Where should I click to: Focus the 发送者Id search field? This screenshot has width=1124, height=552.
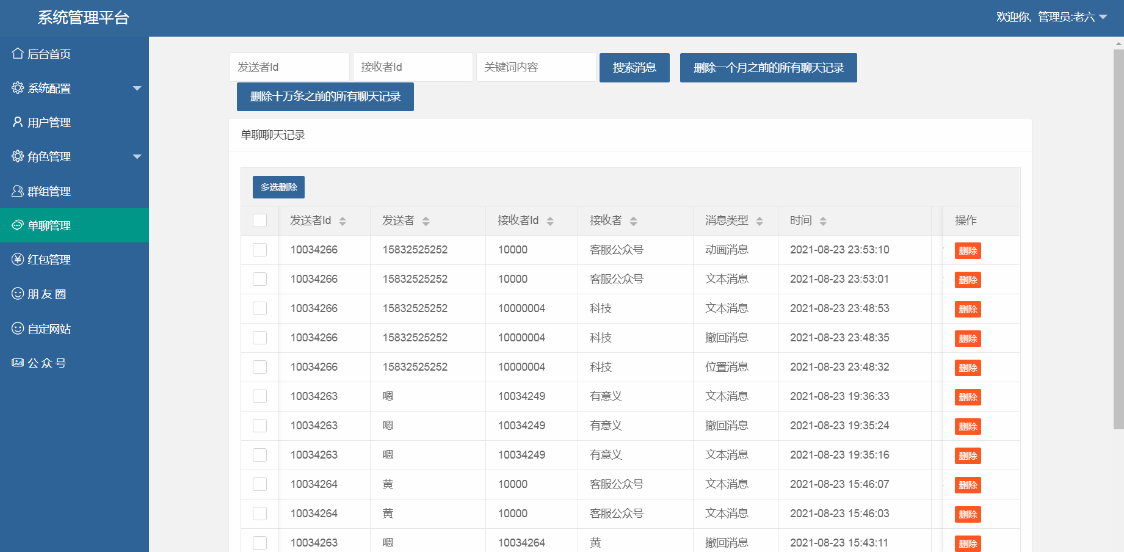[x=289, y=67]
